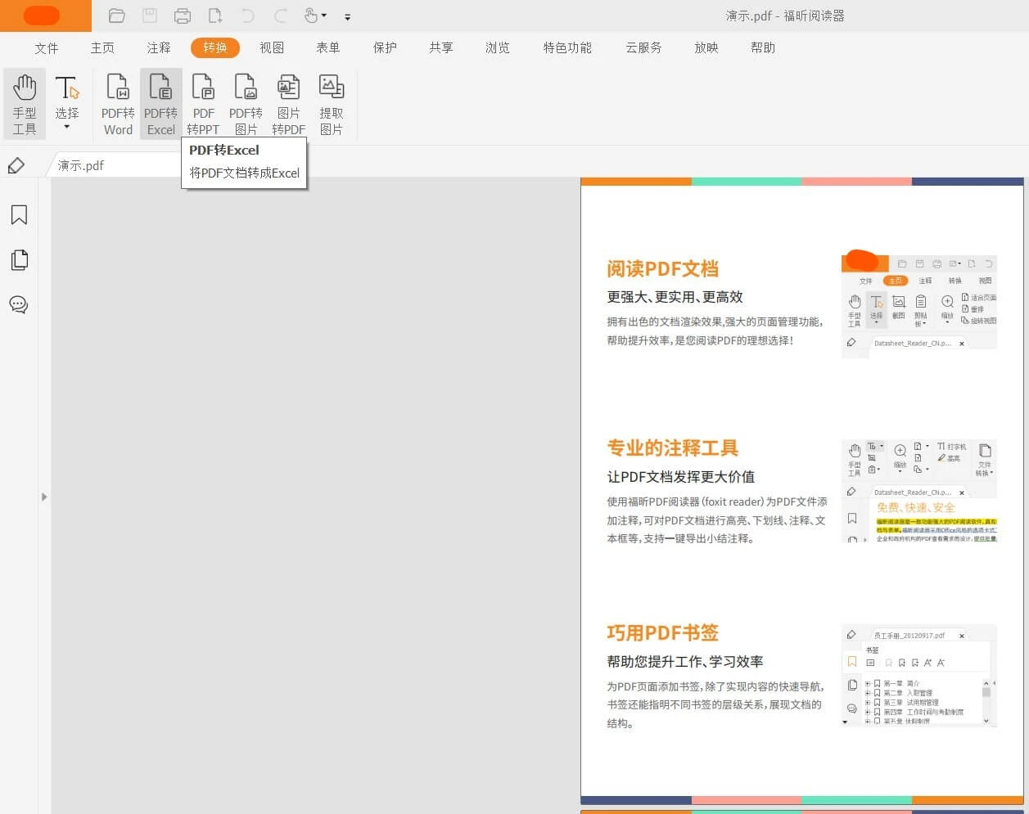Choose the 图片转PDF conversion tool
This screenshot has height=814, width=1029.
pos(289,103)
